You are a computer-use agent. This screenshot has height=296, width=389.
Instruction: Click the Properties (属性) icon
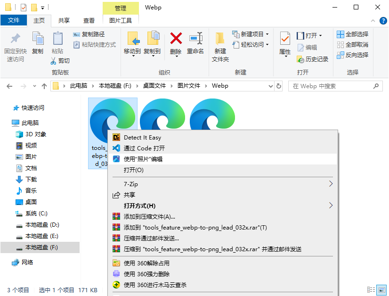point(285,39)
